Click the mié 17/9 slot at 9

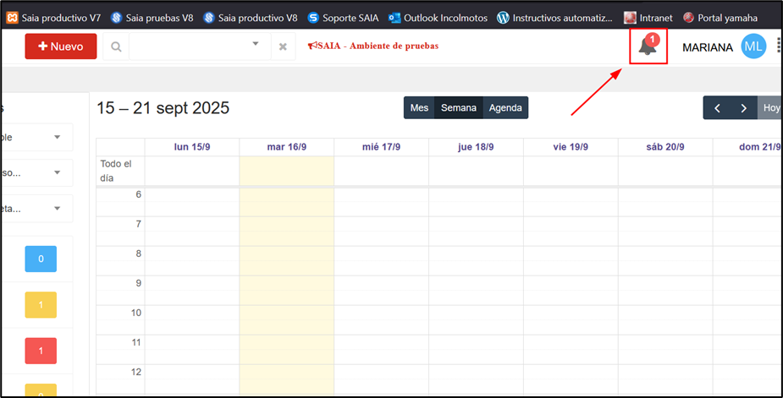tap(381, 290)
